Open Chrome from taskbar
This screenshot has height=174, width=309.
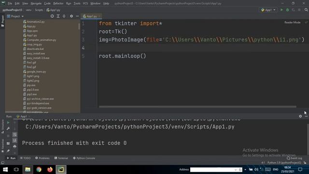pos(39,170)
